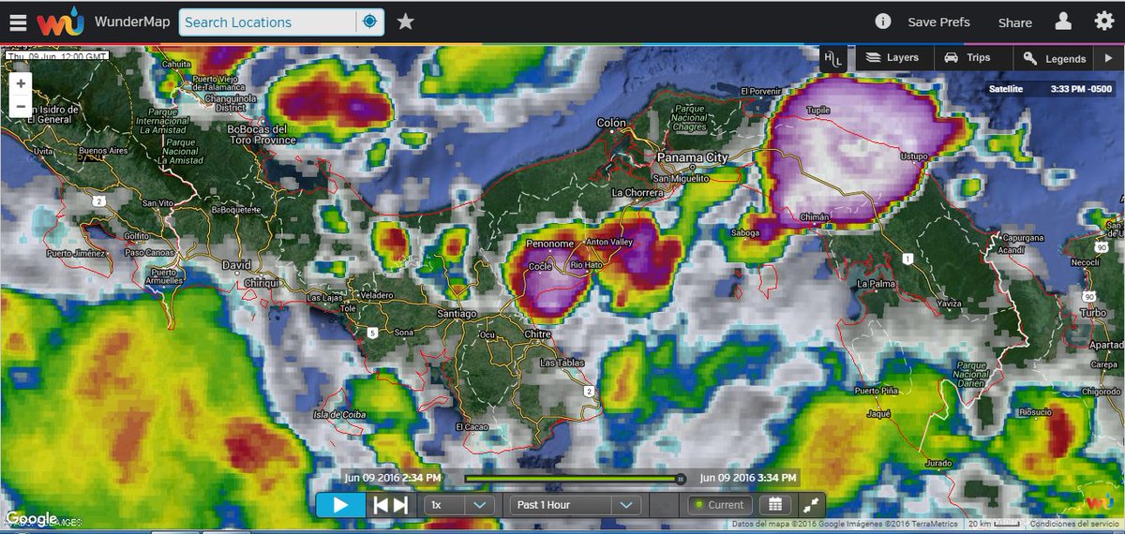
Task: Click the WunderMap title link
Action: 131,22
